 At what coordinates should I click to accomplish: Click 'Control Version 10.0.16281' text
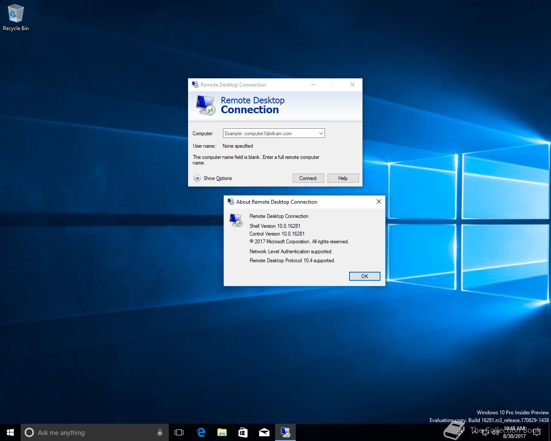click(x=277, y=234)
